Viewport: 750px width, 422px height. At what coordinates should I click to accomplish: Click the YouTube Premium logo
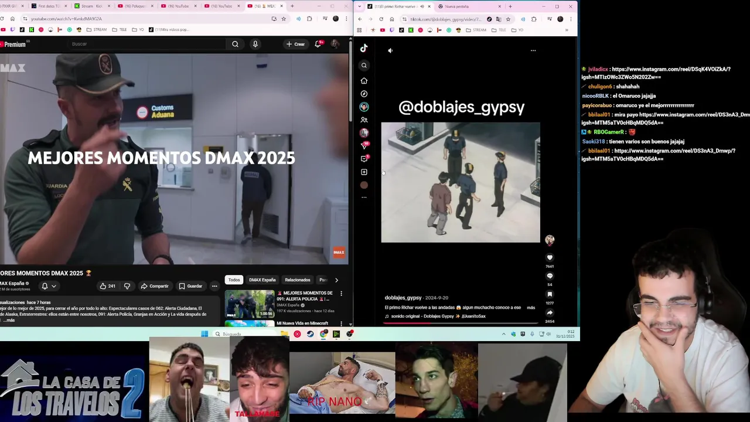(13, 45)
